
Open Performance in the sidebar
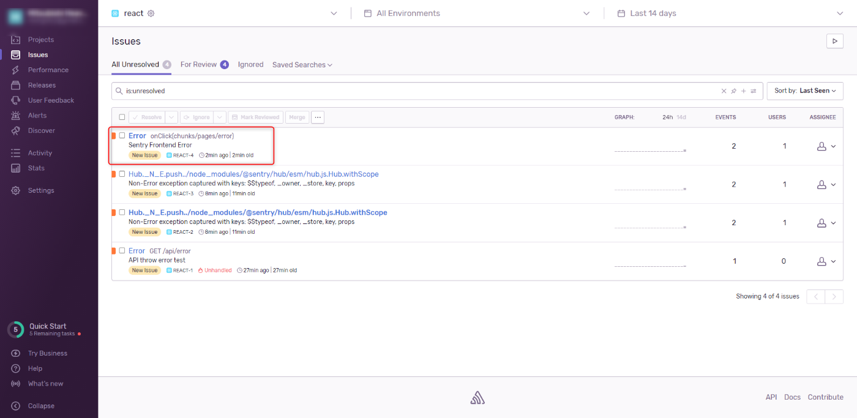[x=48, y=70]
